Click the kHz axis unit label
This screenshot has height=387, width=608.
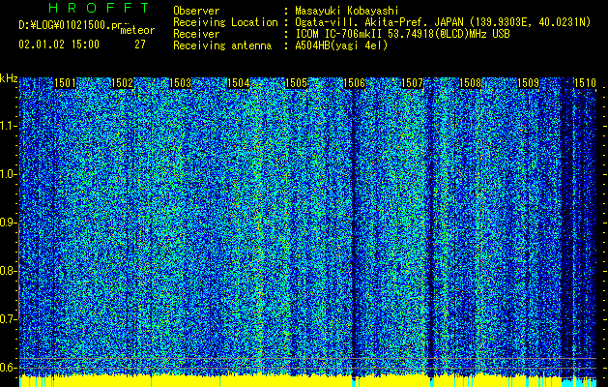point(9,78)
